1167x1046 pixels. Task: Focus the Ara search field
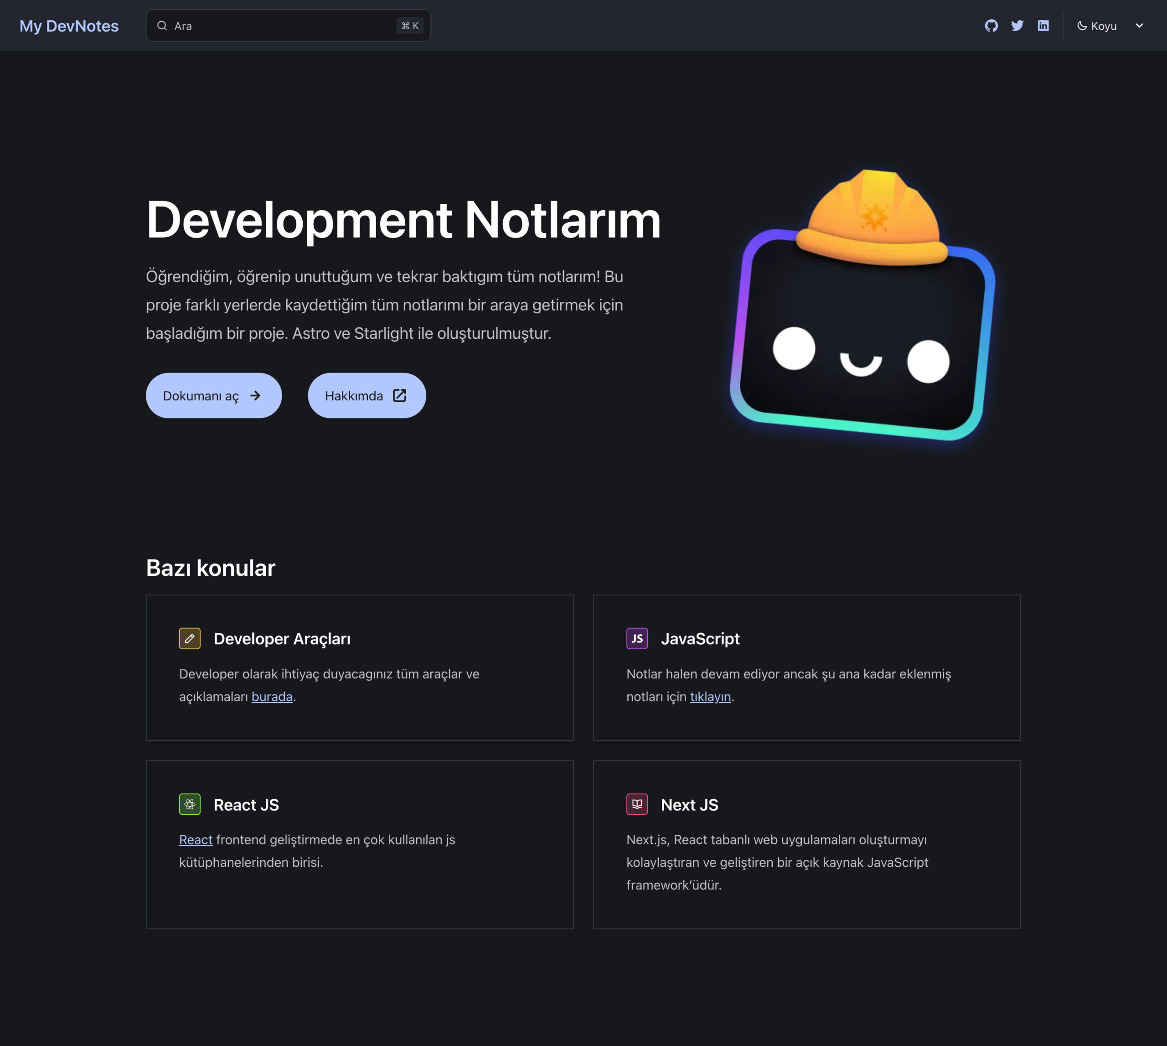click(288, 26)
